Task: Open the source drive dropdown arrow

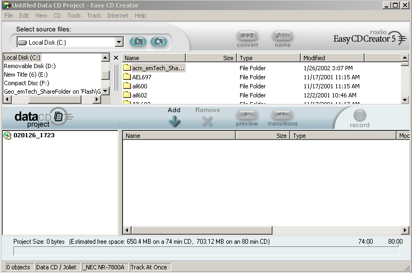Action: click(x=119, y=42)
